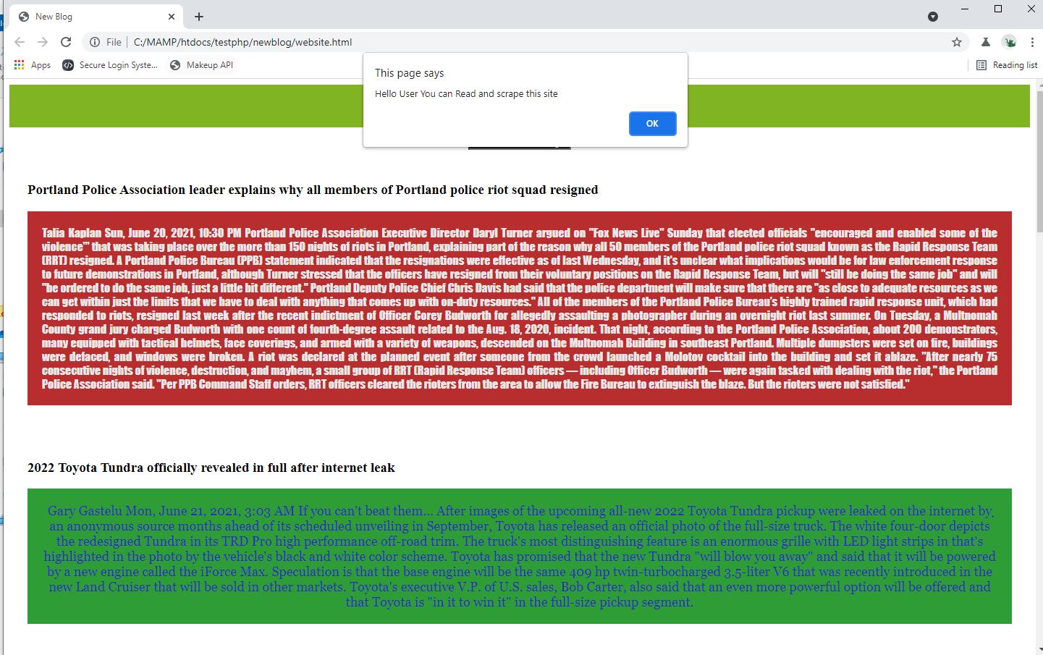Close the New Blog tab
Screen dimensions: 1043x655
172,17
